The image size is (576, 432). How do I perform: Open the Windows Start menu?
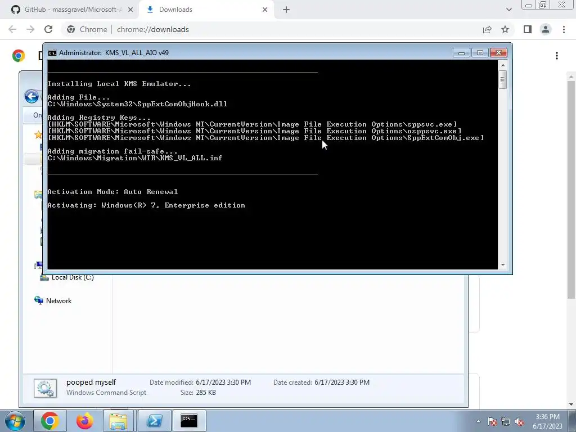15,421
